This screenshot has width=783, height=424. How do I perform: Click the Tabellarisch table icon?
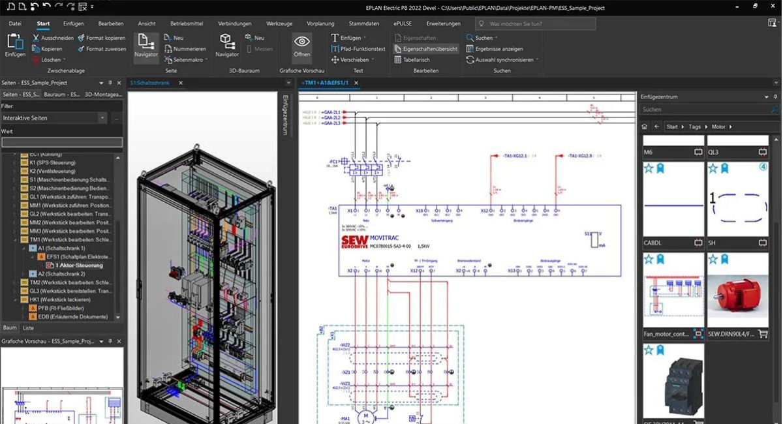click(398, 59)
